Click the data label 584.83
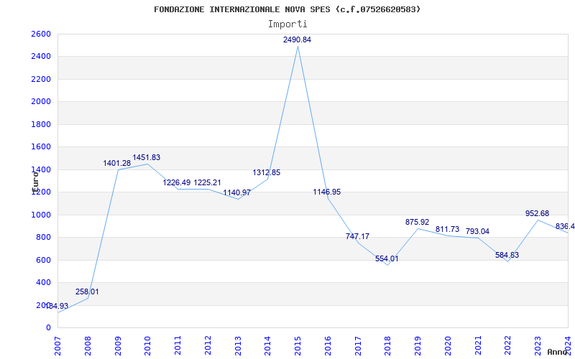The height and width of the screenshot is (359, 575). [507, 256]
